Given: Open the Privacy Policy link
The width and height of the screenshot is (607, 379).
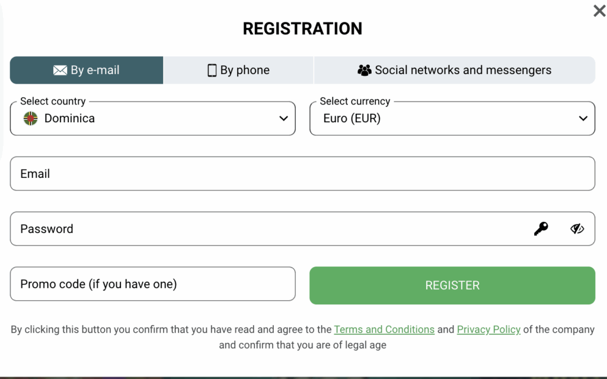Looking at the screenshot, I should click(488, 329).
